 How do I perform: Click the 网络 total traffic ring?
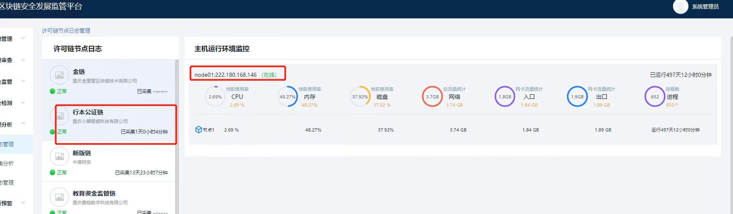[x=432, y=97]
